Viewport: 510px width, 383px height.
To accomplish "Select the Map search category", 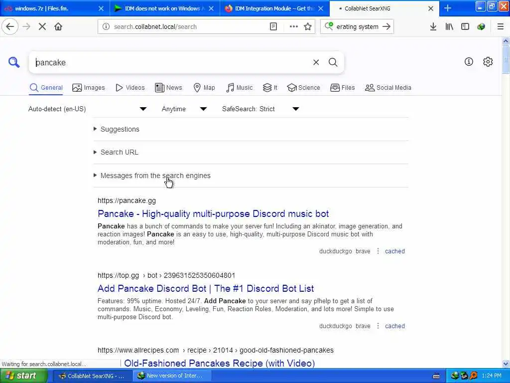I will (x=204, y=88).
